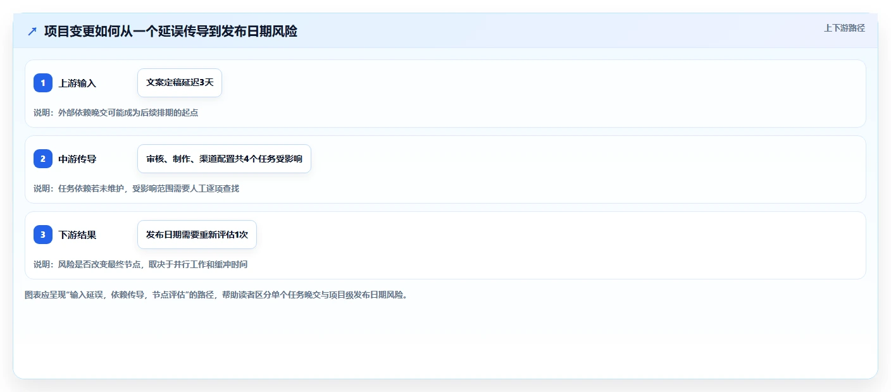Screen dimensions: 891x392
Task: Click the 发布日期需要重新评估1次 chip
Action: (197, 235)
